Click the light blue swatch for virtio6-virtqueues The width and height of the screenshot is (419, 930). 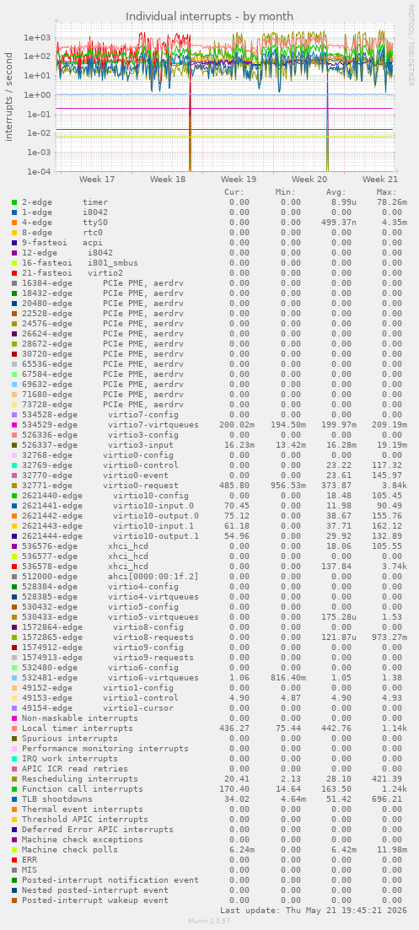[x=14, y=677]
